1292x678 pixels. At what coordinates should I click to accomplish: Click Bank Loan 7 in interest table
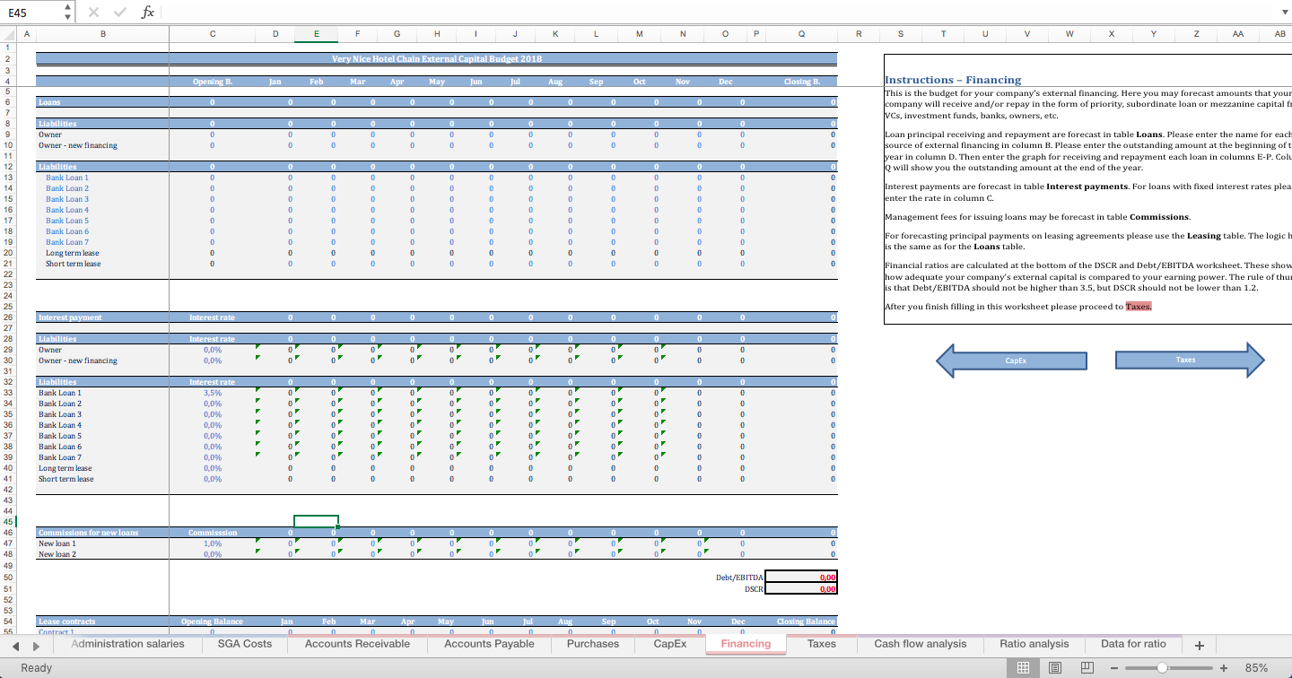pyautogui.click(x=60, y=457)
